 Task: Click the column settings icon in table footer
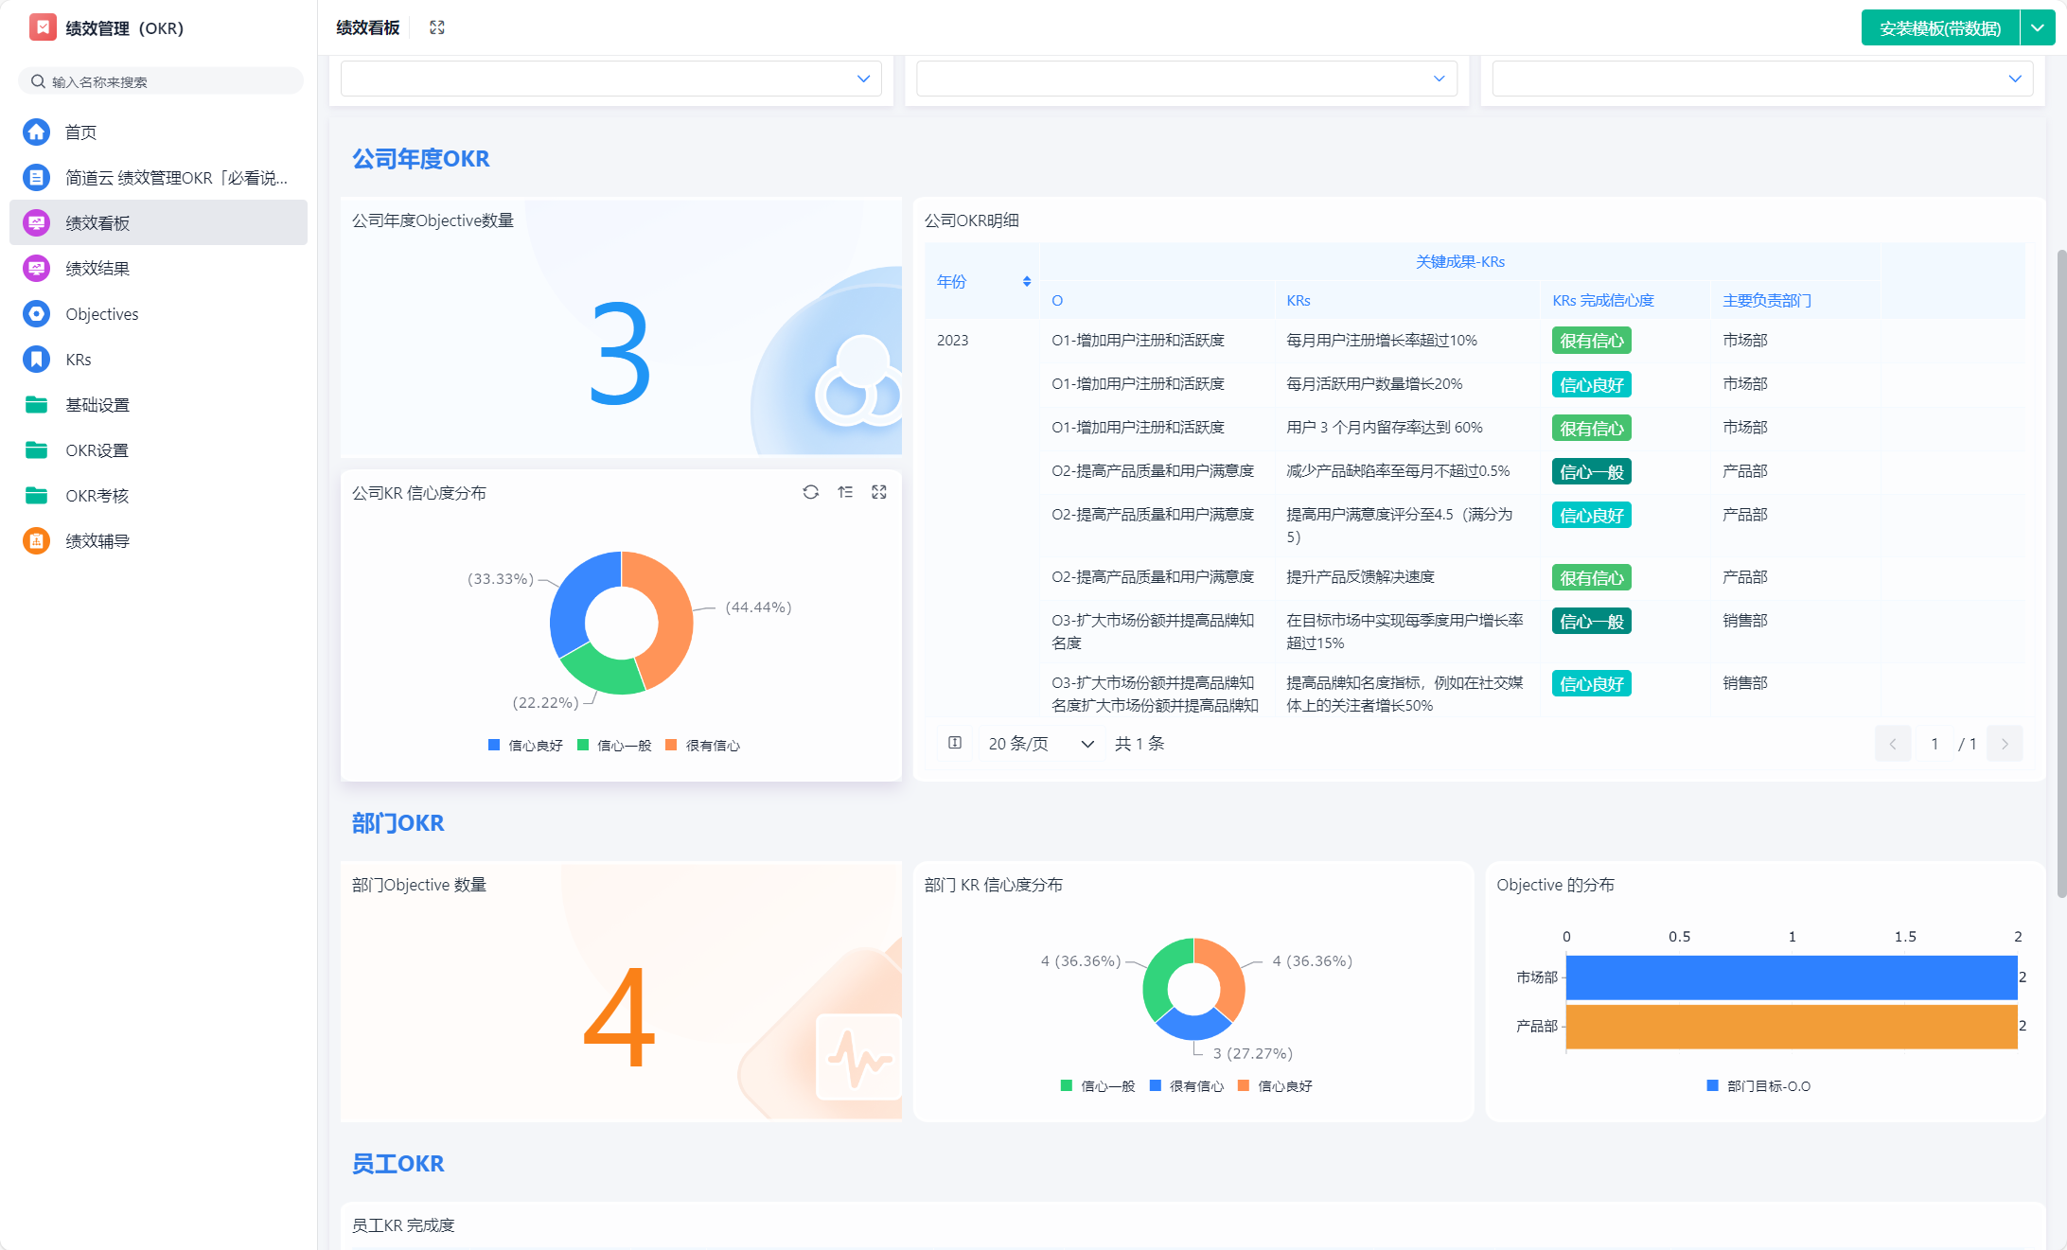pos(955,743)
